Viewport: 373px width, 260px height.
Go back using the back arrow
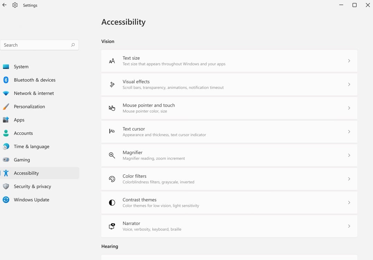[x=4, y=5]
